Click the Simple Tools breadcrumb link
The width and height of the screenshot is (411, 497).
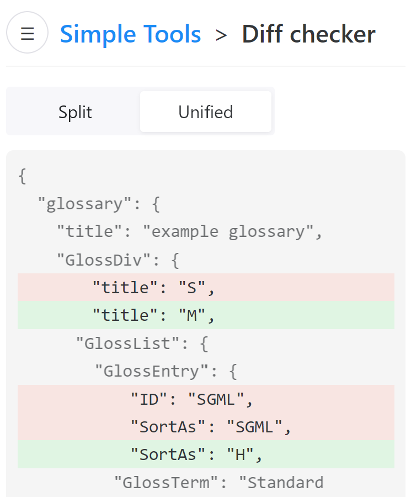coord(130,34)
